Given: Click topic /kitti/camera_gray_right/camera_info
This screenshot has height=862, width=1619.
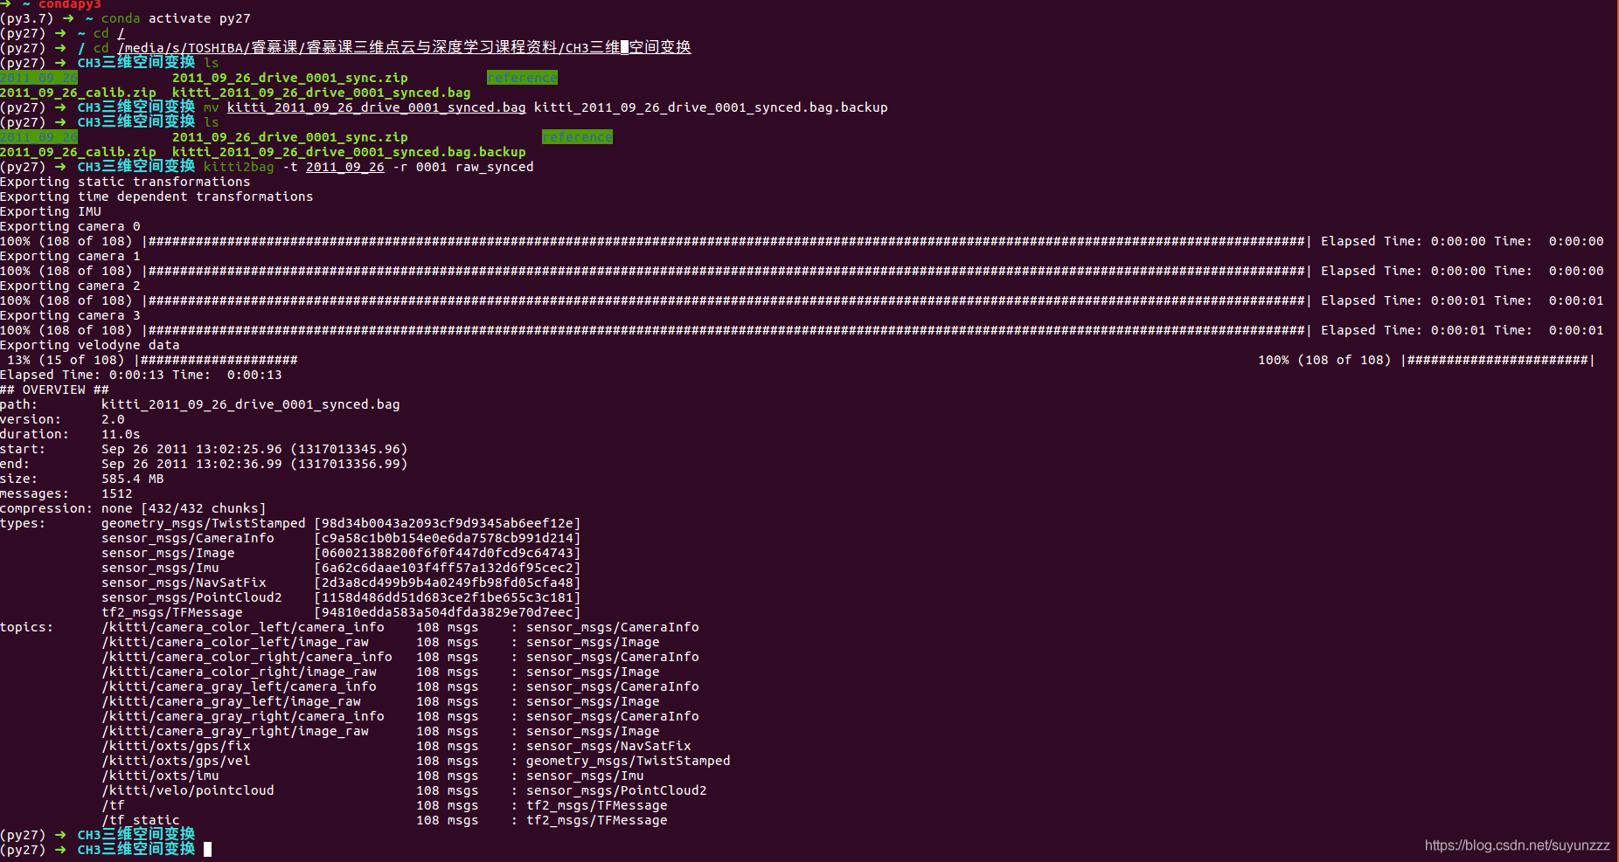Looking at the screenshot, I should [243, 716].
